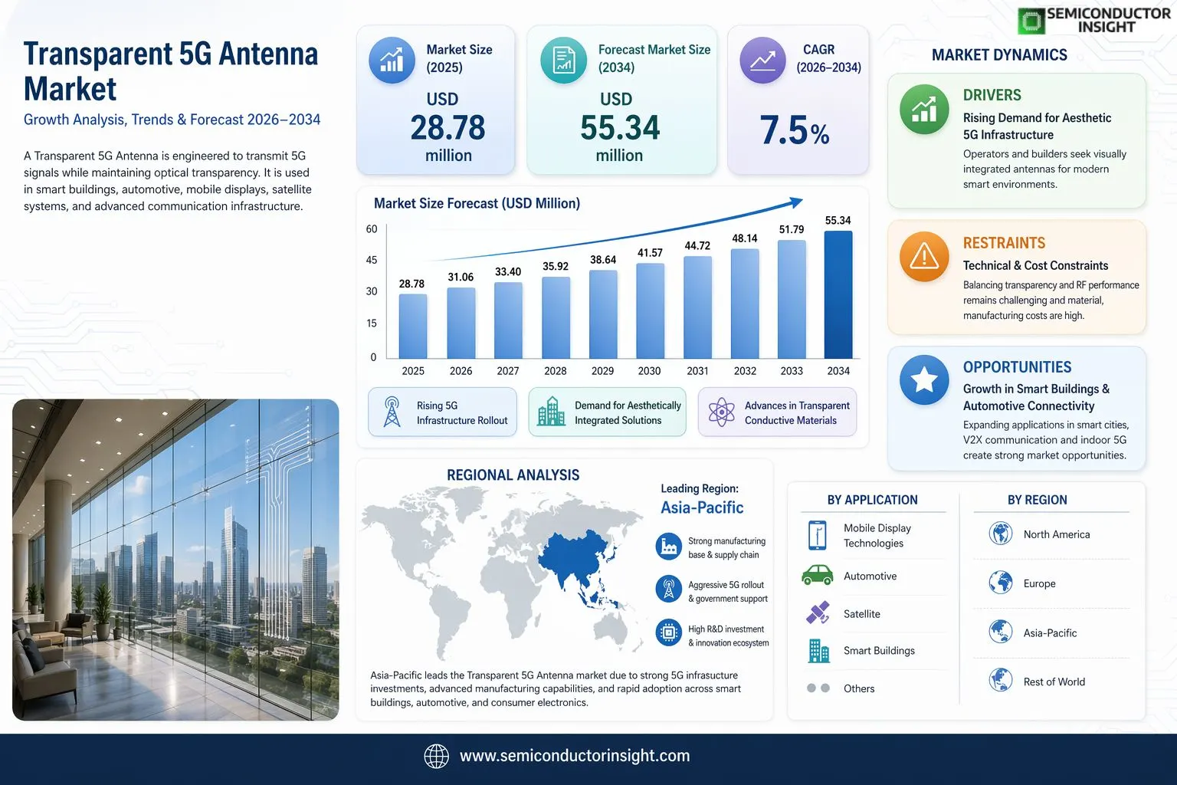The image size is (1177, 785).
Task: Click the Smart Buildings icon
Action: pyautogui.click(x=818, y=651)
